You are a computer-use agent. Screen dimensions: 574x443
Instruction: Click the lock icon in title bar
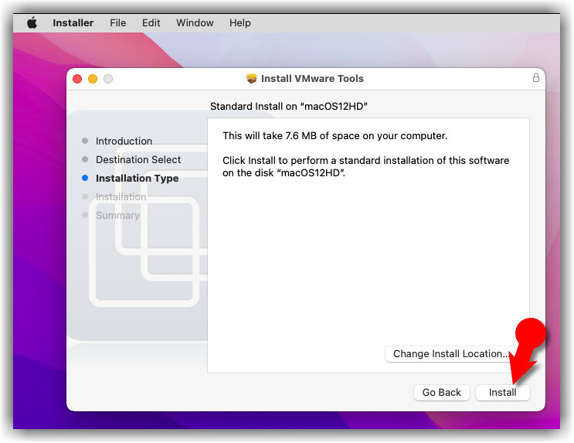click(536, 78)
